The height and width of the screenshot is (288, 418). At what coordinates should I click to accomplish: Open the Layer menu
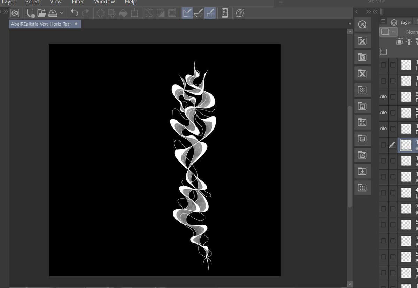(x=8, y=2)
